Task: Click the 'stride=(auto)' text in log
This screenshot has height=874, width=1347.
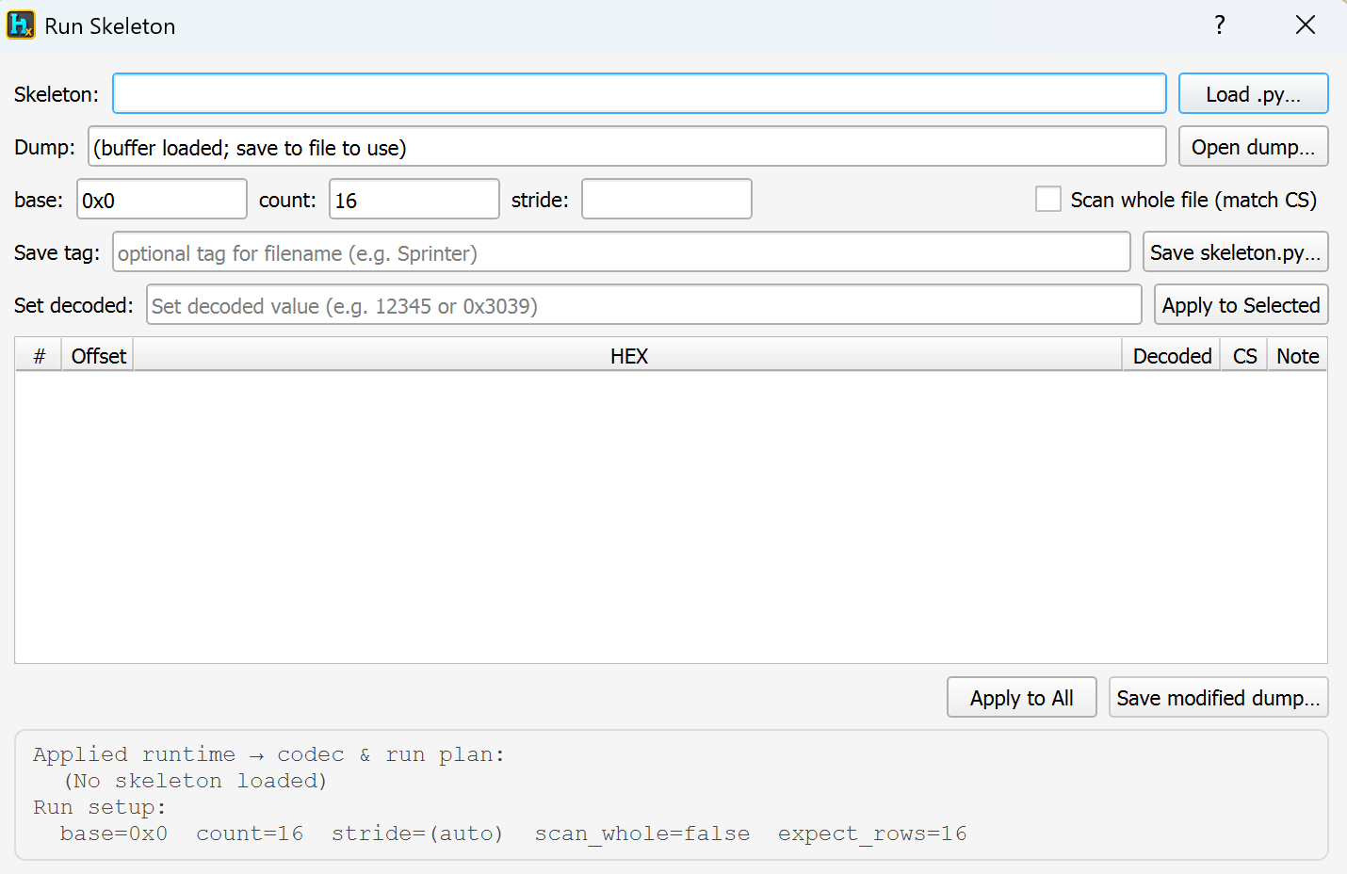Action: click(417, 834)
